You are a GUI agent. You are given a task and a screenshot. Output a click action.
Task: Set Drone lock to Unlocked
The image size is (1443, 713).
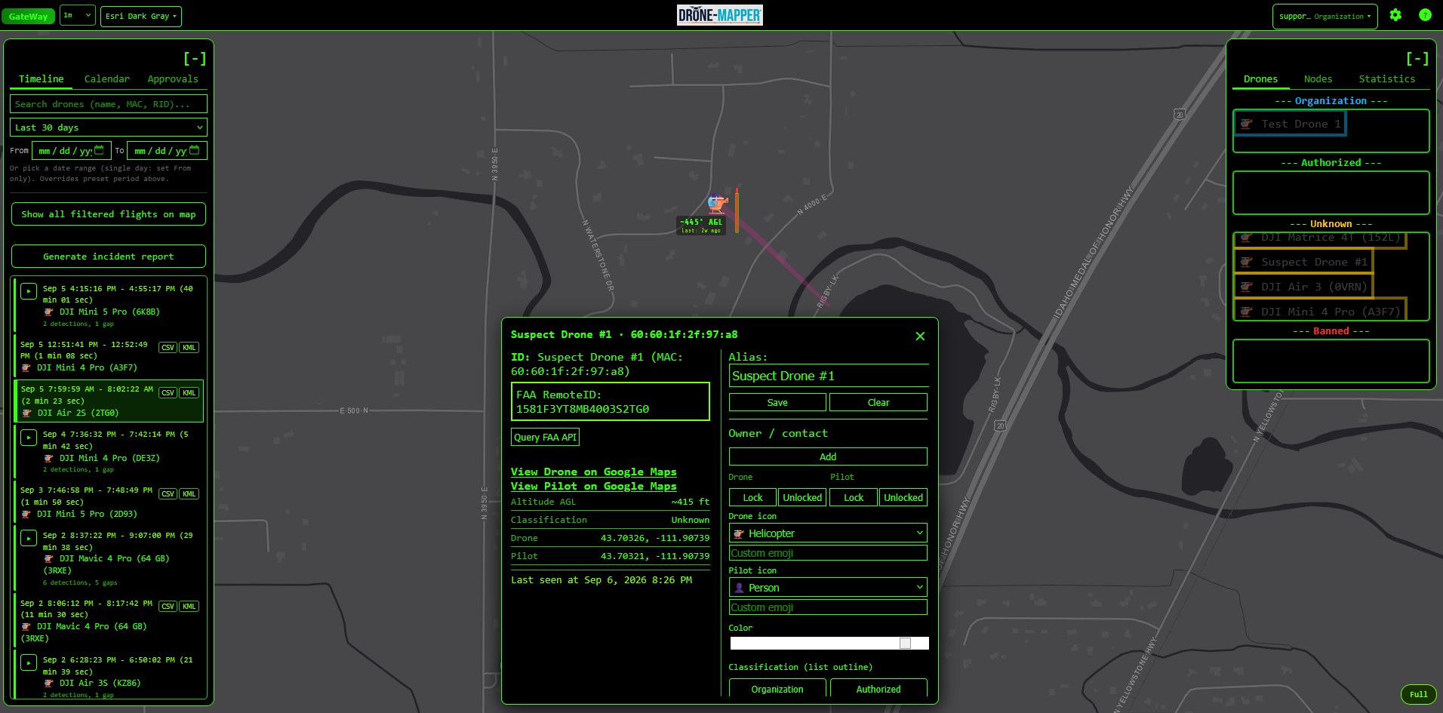point(802,498)
